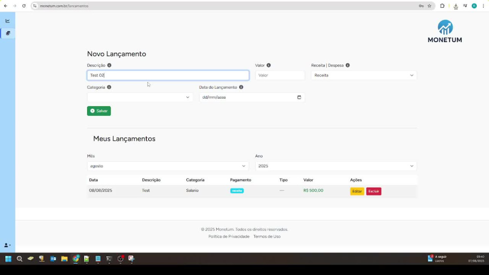Open Chrome three-dot menu
Image resolution: width=489 pixels, height=275 pixels.
(484, 6)
